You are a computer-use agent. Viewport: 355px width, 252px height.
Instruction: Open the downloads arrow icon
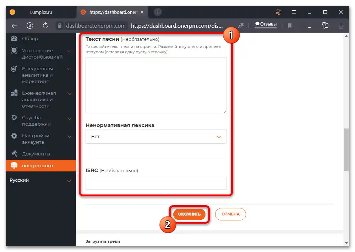click(x=341, y=26)
